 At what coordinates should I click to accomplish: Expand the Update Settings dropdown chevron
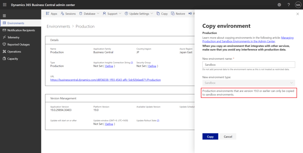click(152, 14)
